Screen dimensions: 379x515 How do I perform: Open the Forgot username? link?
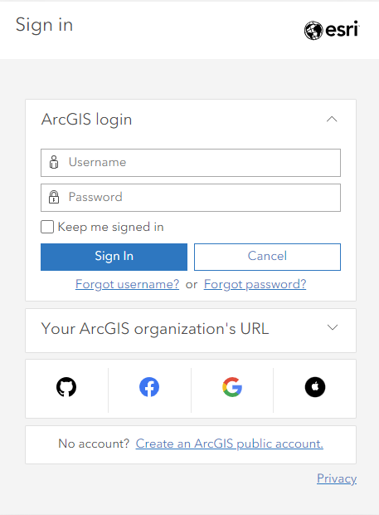127,284
